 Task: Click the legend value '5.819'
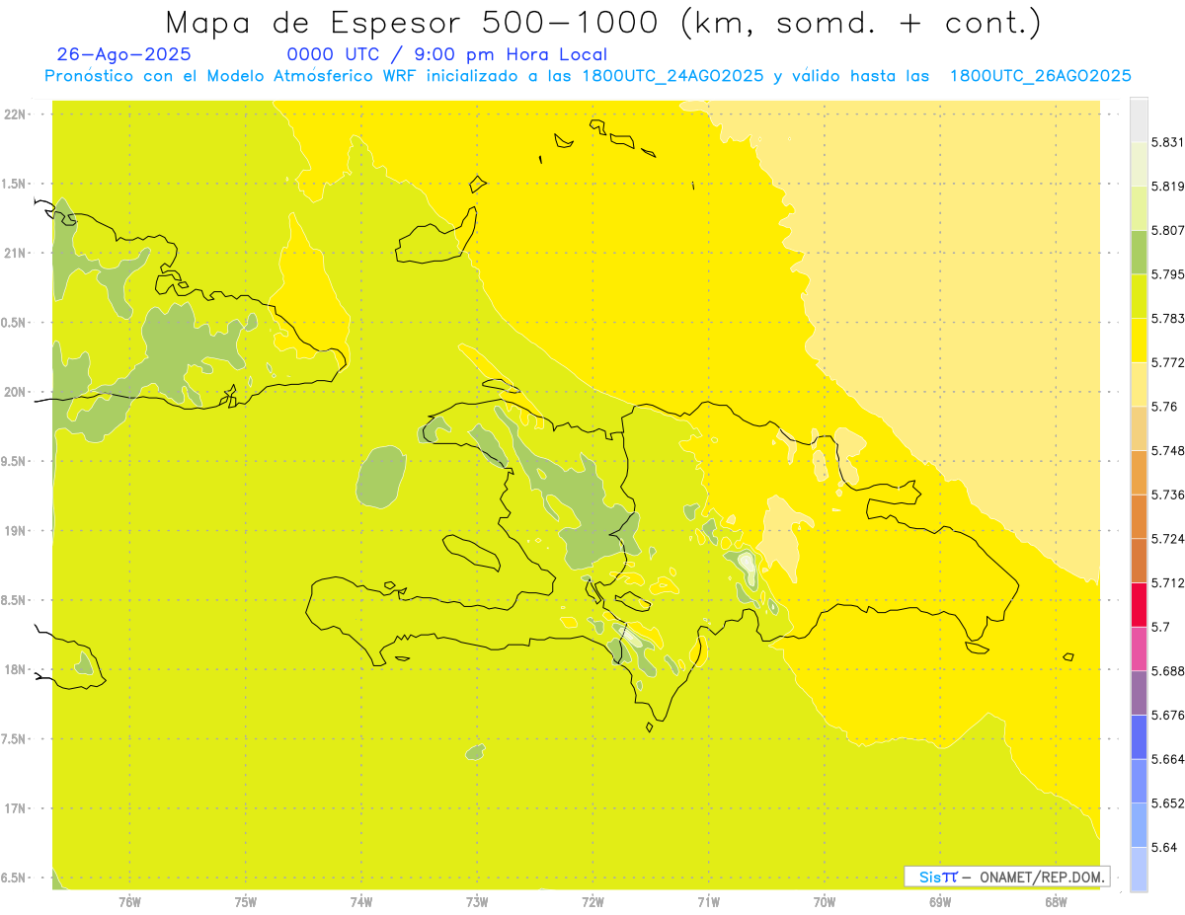[x=1167, y=187]
